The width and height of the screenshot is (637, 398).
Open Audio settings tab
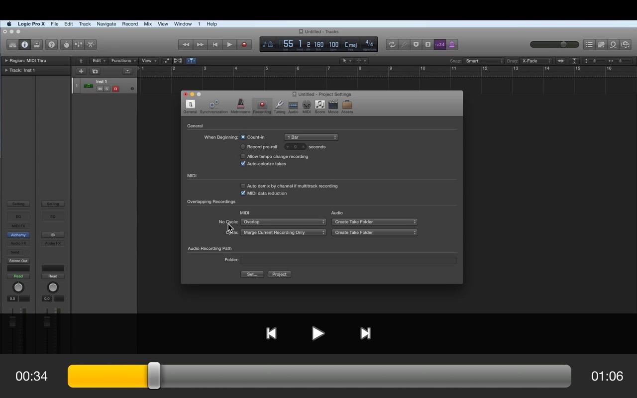pos(293,106)
